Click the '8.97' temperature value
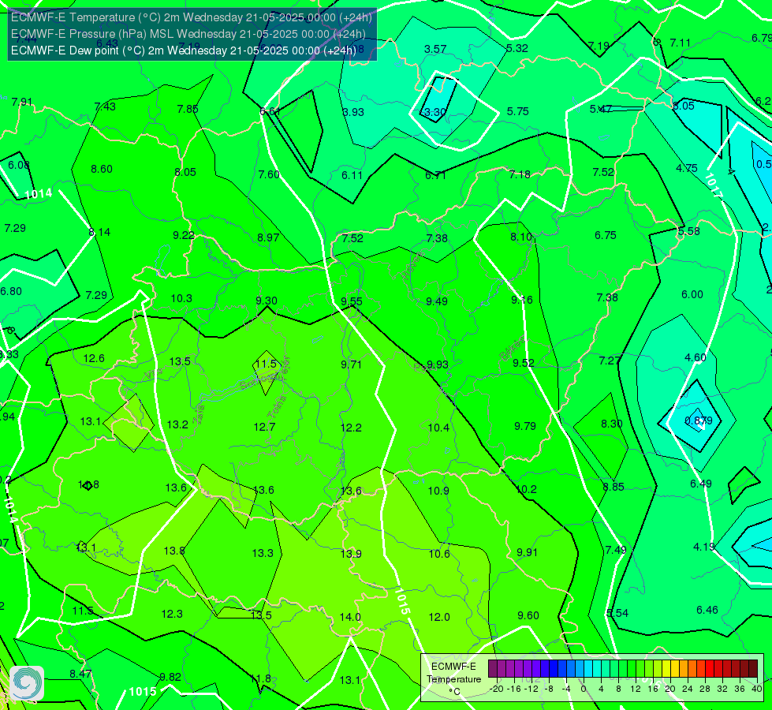Image resolution: width=772 pixels, height=710 pixels. point(268,238)
